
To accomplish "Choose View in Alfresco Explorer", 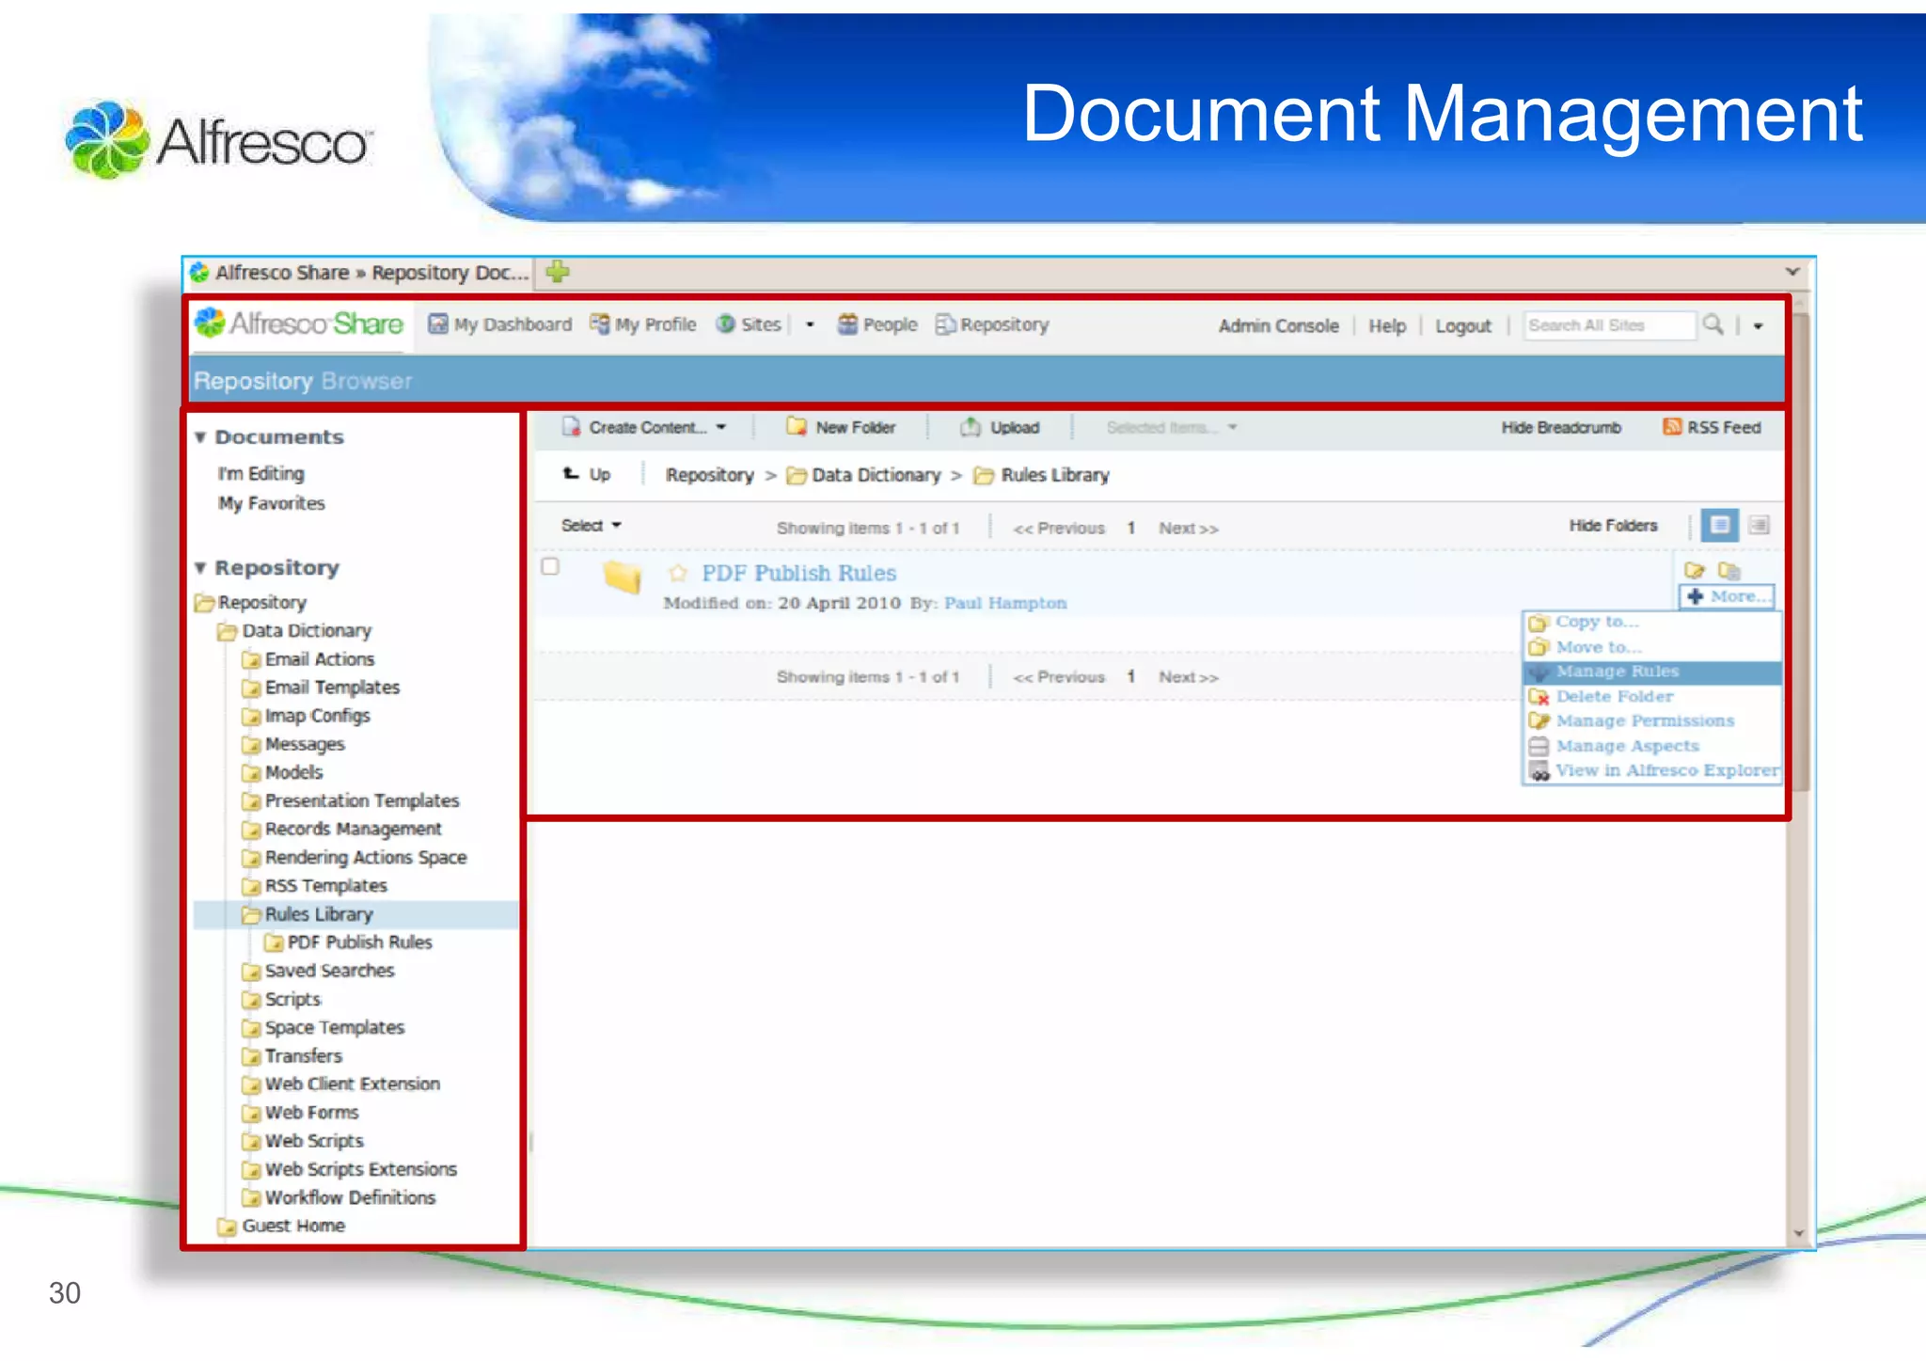I will tap(1652, 771).
